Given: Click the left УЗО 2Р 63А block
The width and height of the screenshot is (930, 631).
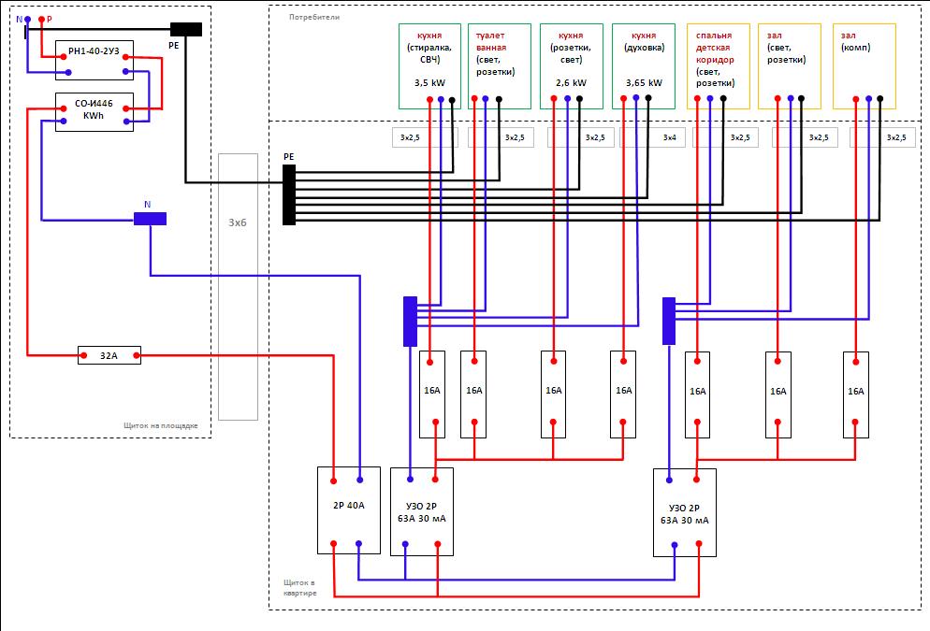Looking at the screenshot, I should point(422,512).
